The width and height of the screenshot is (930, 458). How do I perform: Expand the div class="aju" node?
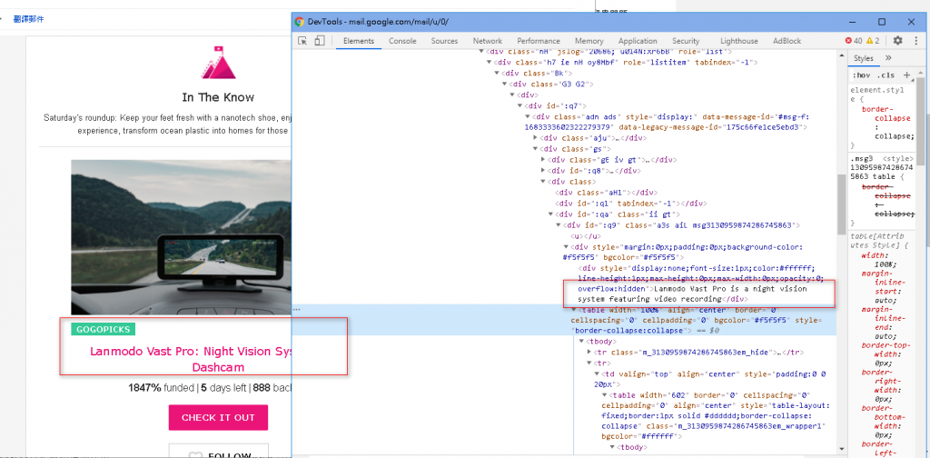(535, 137)
